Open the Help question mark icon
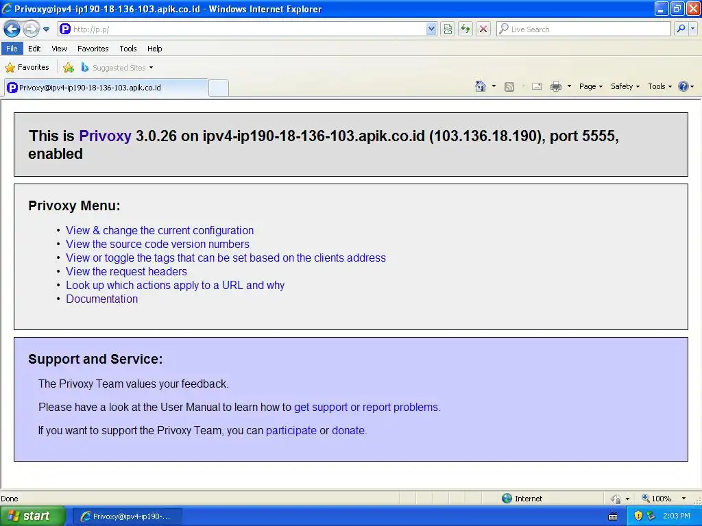 click(683, 86)
